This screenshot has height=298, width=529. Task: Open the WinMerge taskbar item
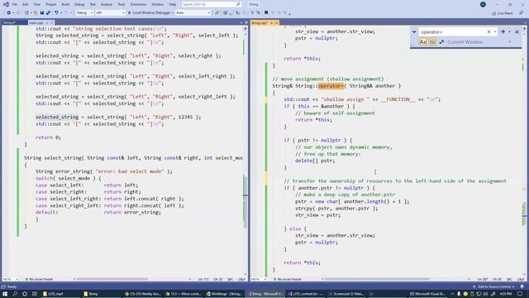(224, 294)
